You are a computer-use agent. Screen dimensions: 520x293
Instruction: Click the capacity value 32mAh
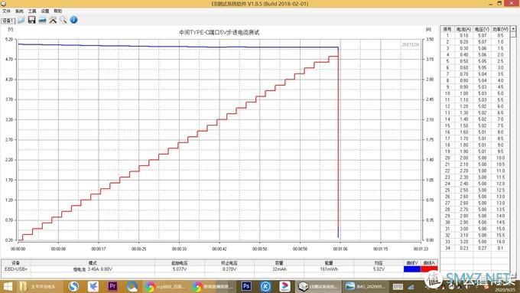(x=279, y=269)
